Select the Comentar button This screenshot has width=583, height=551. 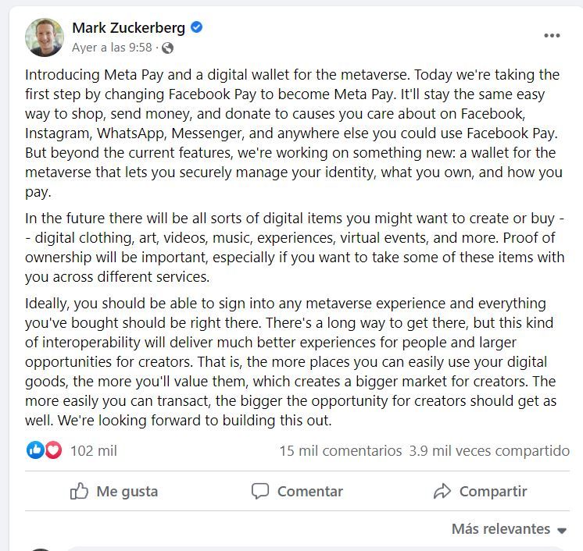pos(297,491)
